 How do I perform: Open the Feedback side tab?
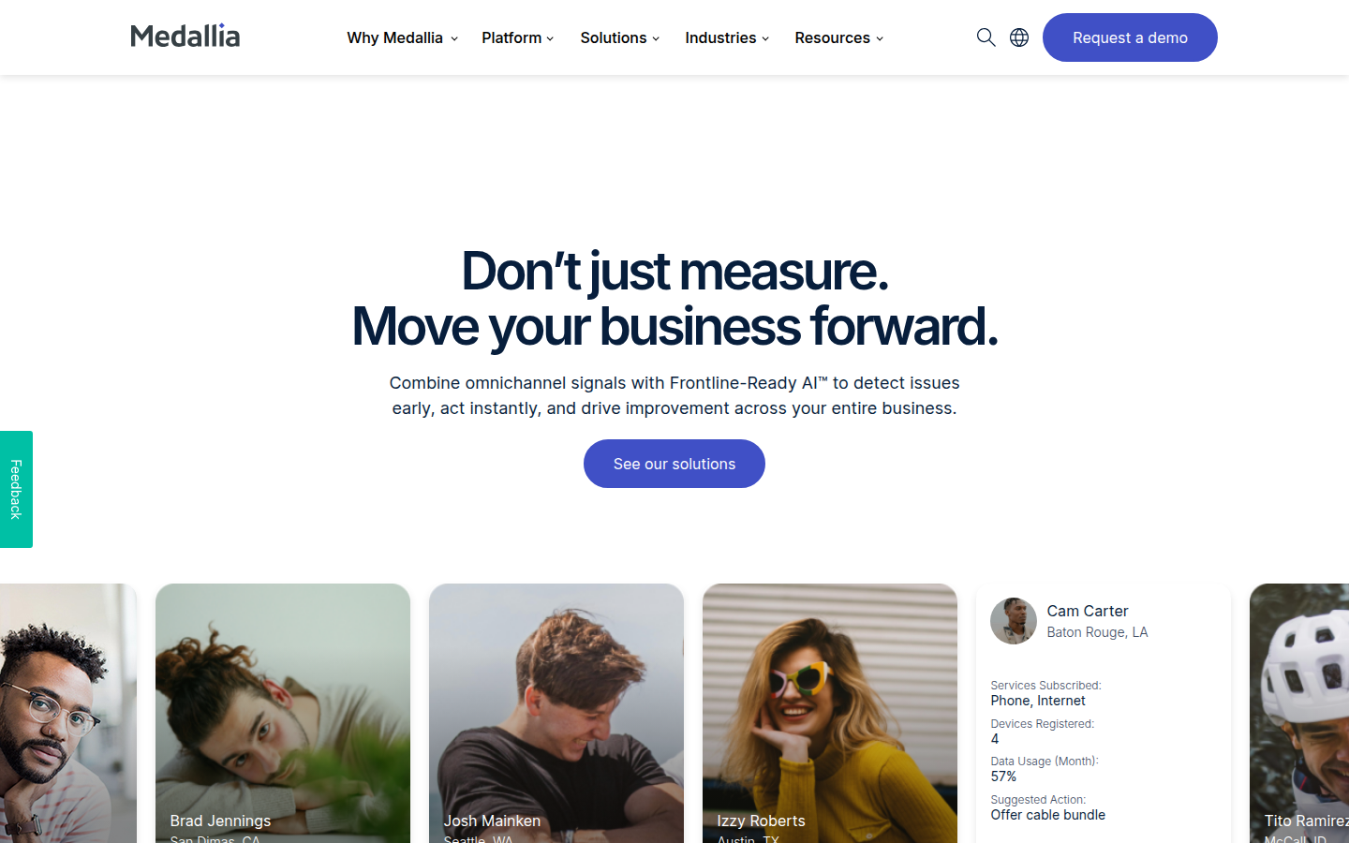tap(16, 489)
